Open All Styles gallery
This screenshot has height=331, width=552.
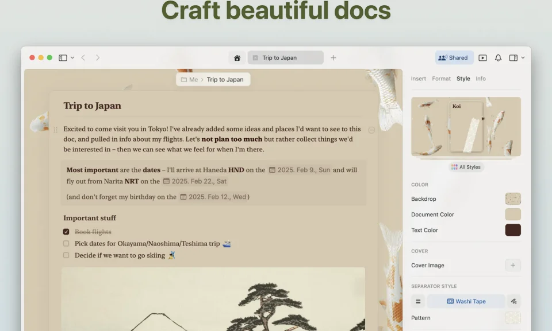click(x=466, y=167)
